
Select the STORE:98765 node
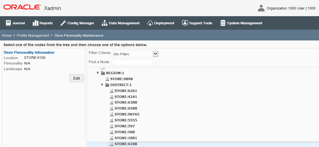pos(127,114)
